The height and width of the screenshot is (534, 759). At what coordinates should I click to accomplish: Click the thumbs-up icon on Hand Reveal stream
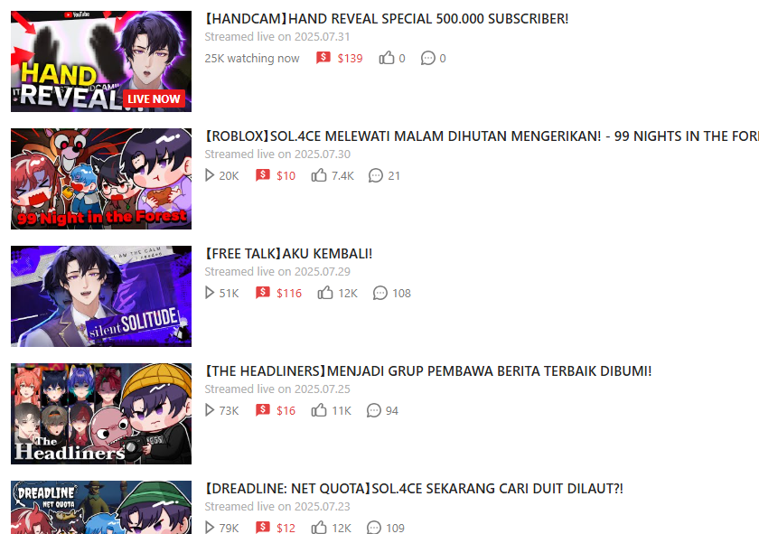(x=387, y=58)
